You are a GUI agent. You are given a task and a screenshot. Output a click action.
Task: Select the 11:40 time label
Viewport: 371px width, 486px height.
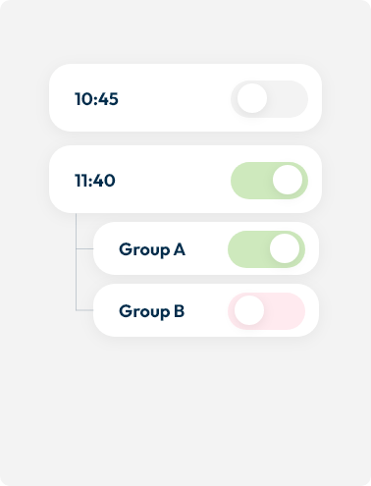[95, 181]
